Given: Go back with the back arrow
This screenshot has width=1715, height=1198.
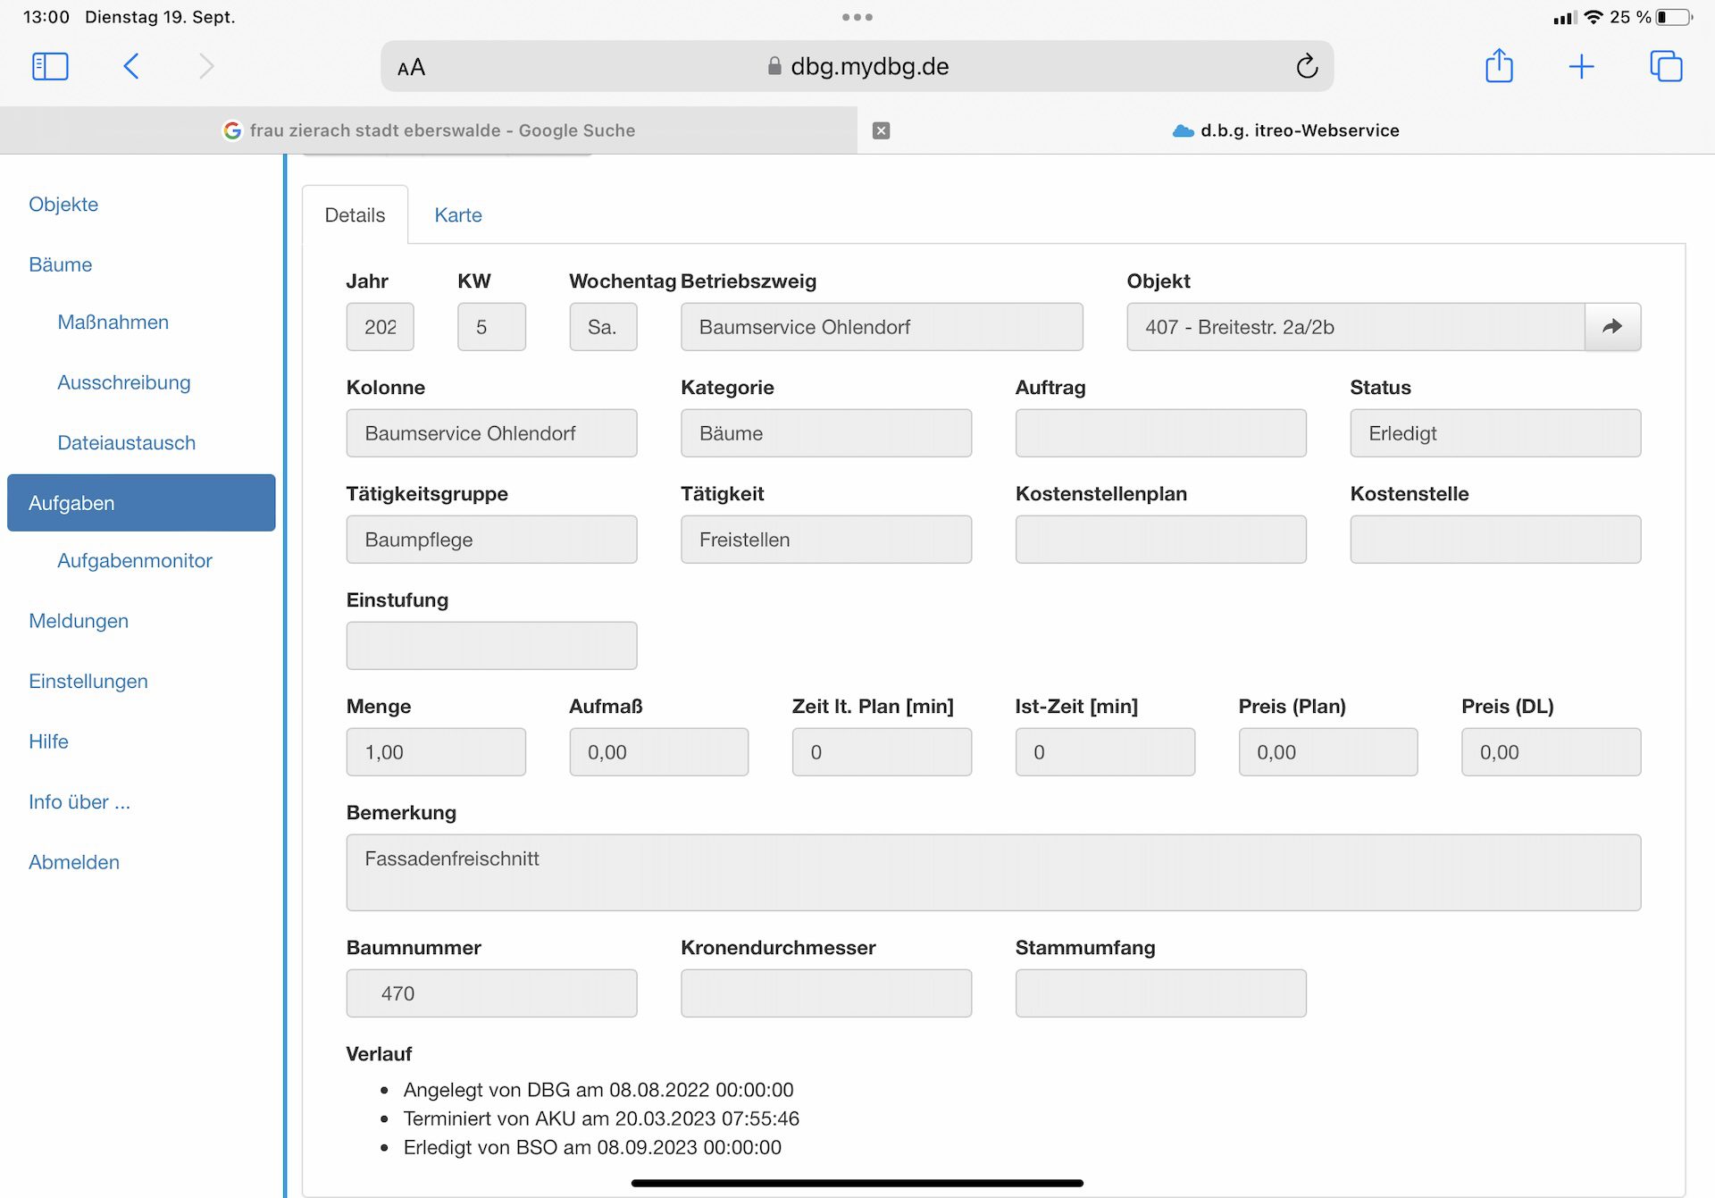Looking at the screenshot, I should (131, 66).
